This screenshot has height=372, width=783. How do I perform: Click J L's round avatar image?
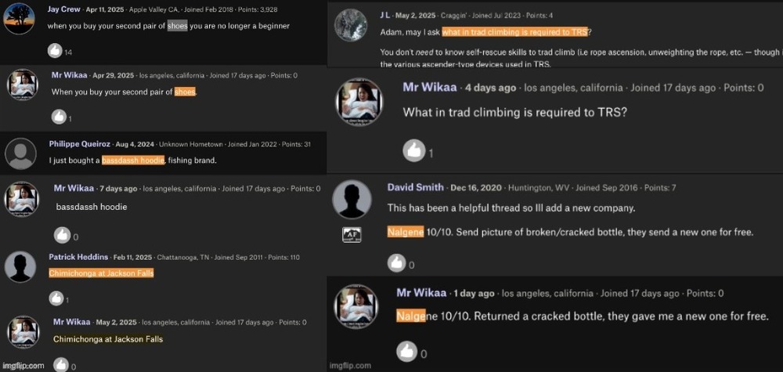(x=351, y=26)
